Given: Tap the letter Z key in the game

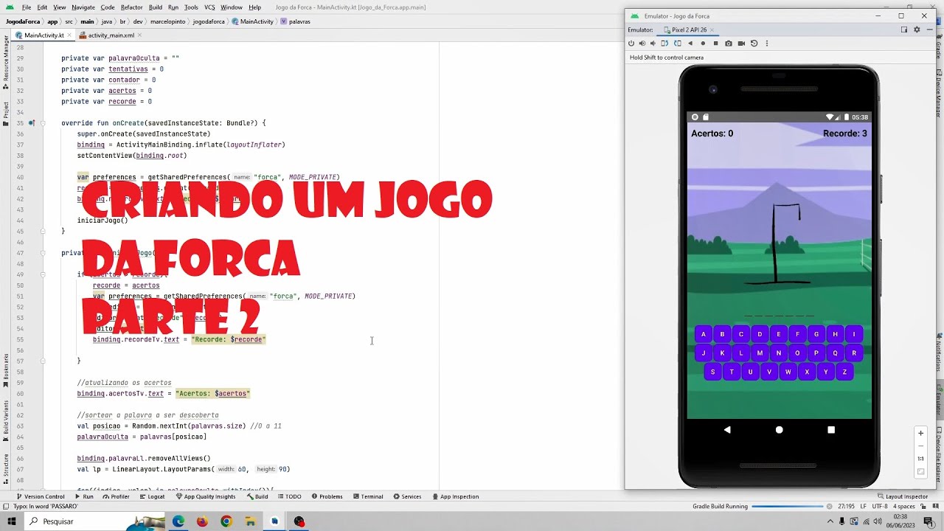Looking at the screenshot, I should pos(844,372).
